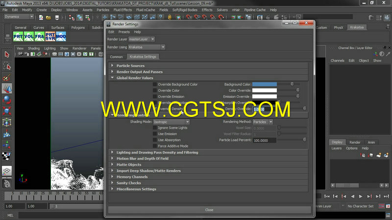Click the single perspective view layout icon
The height and width of the screenshot is (220, 392).
coord(7,171)
